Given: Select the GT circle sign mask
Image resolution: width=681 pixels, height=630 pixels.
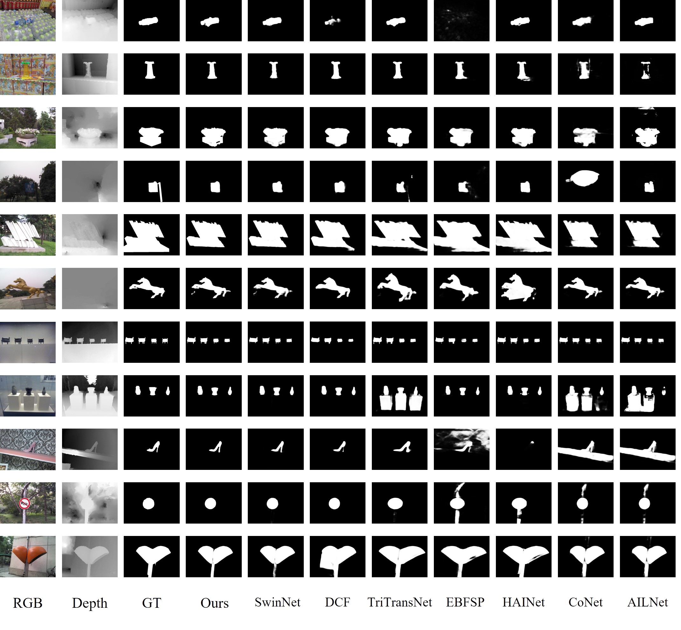Looking at the screenshot, I should (x=151, y=503).
